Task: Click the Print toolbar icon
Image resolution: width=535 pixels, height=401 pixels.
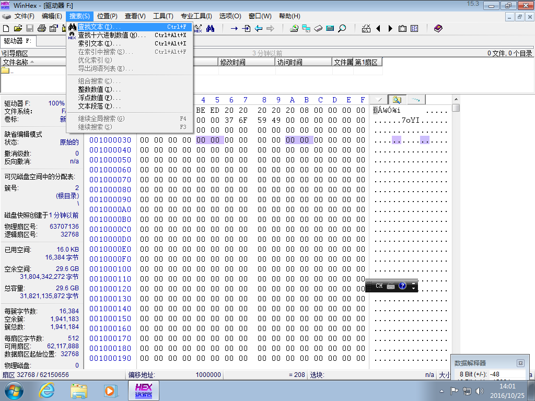Action: click(x=42, y=28)
